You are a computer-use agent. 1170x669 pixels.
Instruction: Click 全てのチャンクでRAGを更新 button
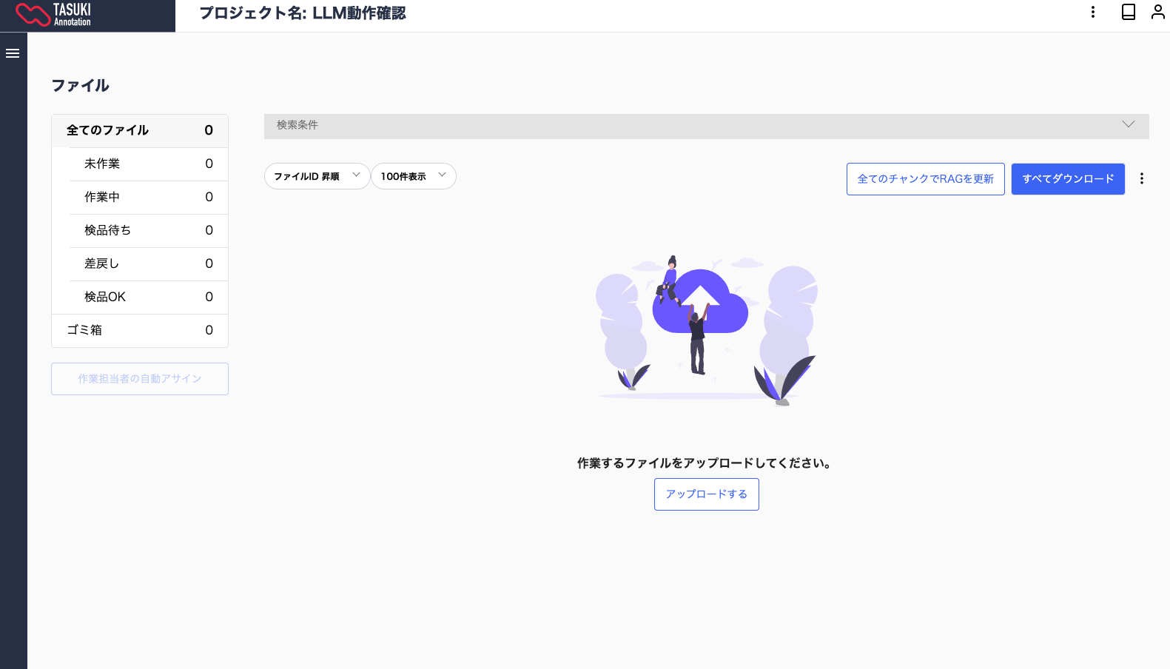[x=925, y=179]
